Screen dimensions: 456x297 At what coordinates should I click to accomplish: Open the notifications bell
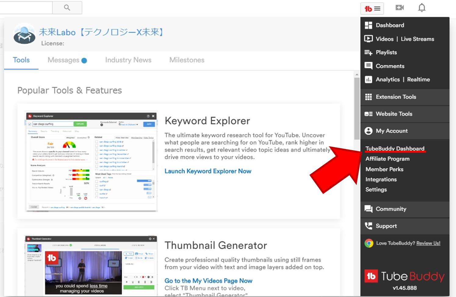point(422,8)
